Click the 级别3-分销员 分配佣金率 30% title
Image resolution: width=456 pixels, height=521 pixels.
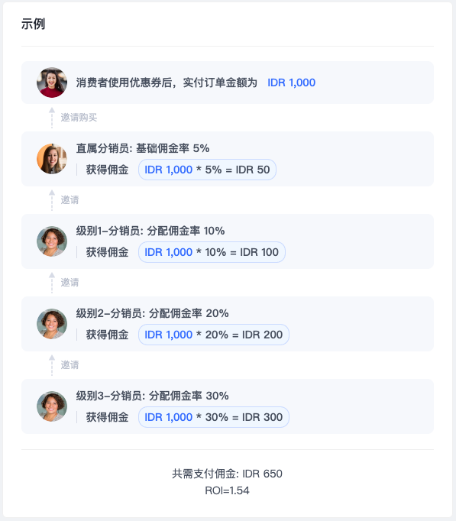coord(153,396)
